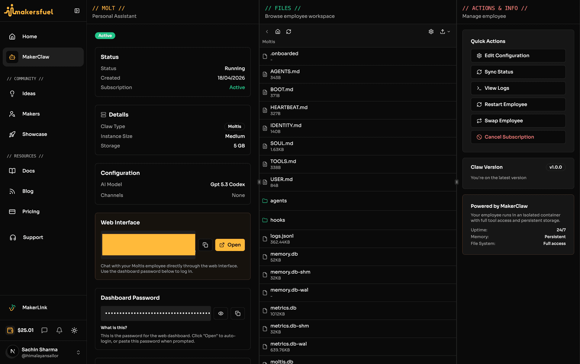Reveal the dashboard password
This screenshot has width=580, height=364.
pyautogui.click(x=221, y=313)
